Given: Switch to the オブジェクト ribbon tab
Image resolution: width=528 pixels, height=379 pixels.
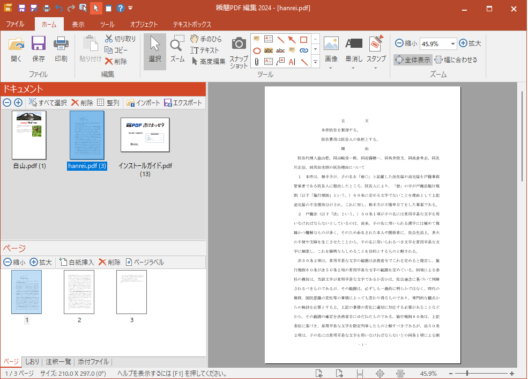Looking at the screenshot, I should (x=144, y=24).
